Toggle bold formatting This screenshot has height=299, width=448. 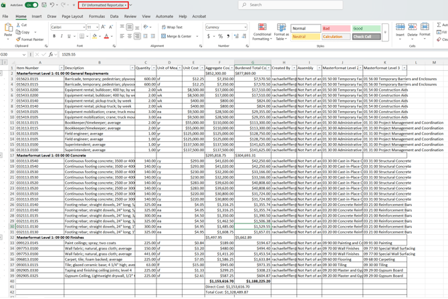click(x=54, y=36)
